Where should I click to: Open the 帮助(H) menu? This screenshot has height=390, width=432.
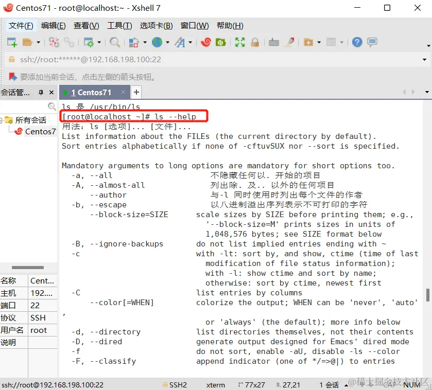[230, 26]
